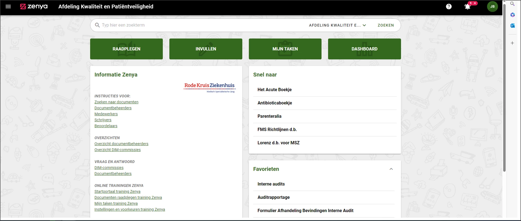The height and width of the screenshot is (221, 521).
Task: Show notifications via the bell icon
Action: tap(467, 7)
